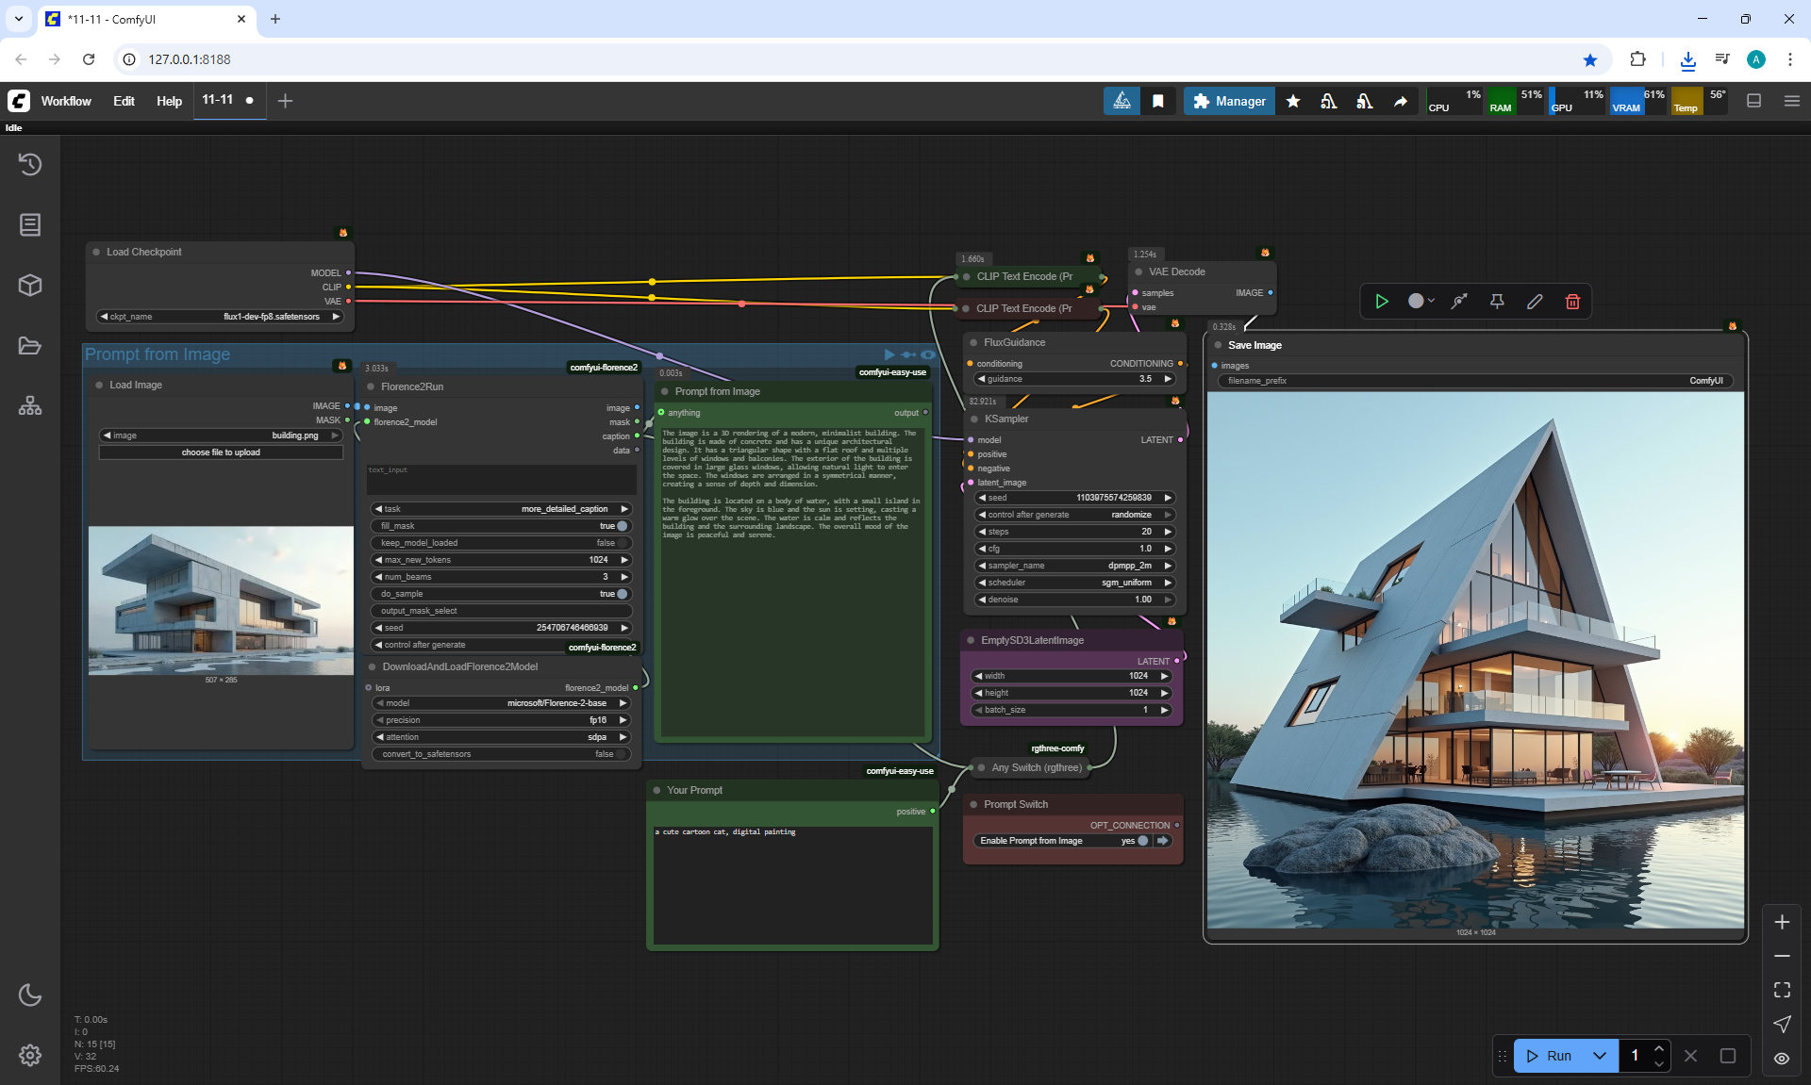1811x1085 pixels.
Task: Pin the selected Save Image node
Action: click(1497, 302)
